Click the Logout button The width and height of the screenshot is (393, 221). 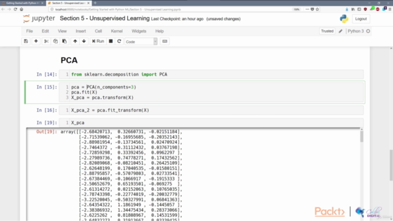(360, 19)
